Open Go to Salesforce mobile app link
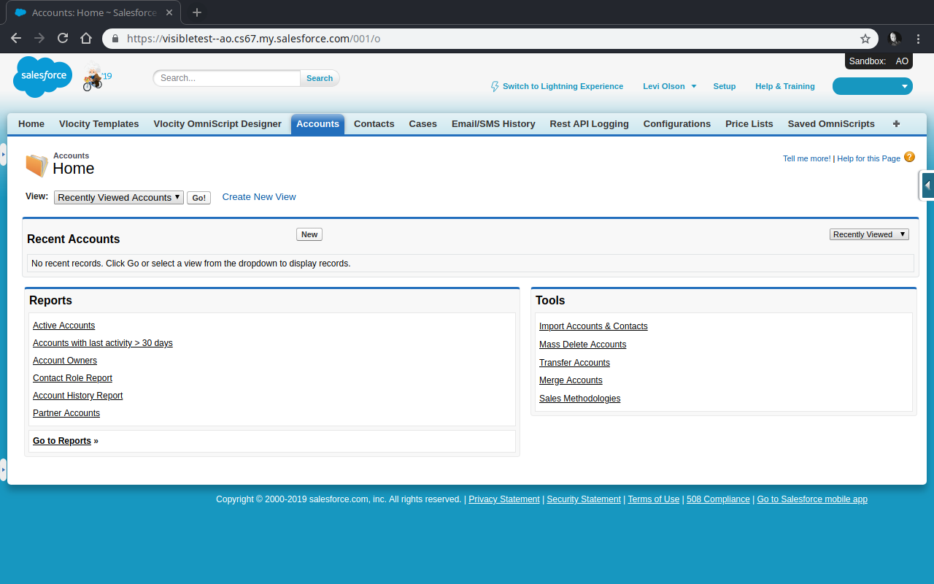This screenshot has height=584, width=934. pyautogui.click(x=812, y=499)
